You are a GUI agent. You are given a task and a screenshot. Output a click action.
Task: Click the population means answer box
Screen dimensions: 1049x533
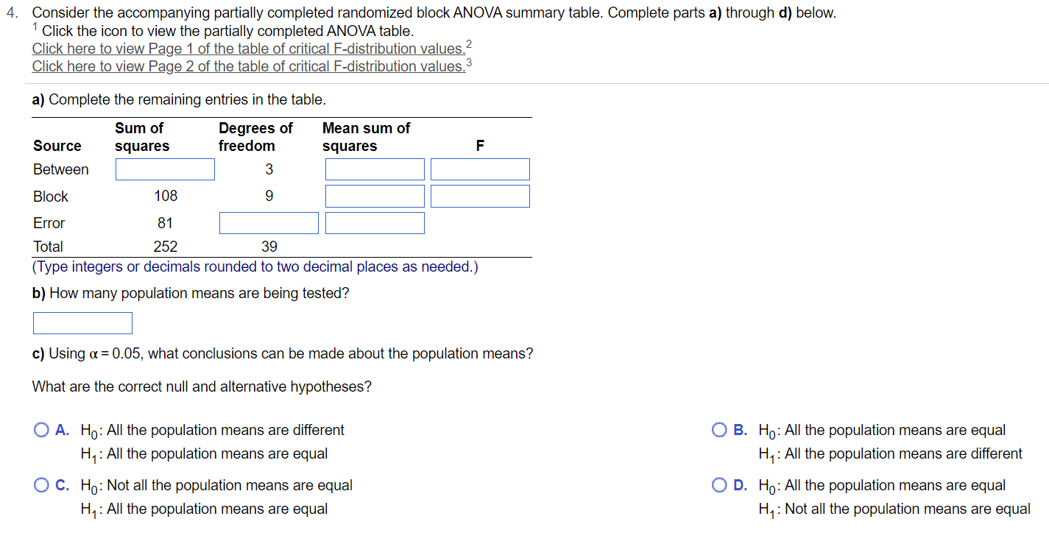tap(82, 322)
